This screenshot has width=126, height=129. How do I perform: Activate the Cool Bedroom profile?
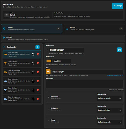33,81
